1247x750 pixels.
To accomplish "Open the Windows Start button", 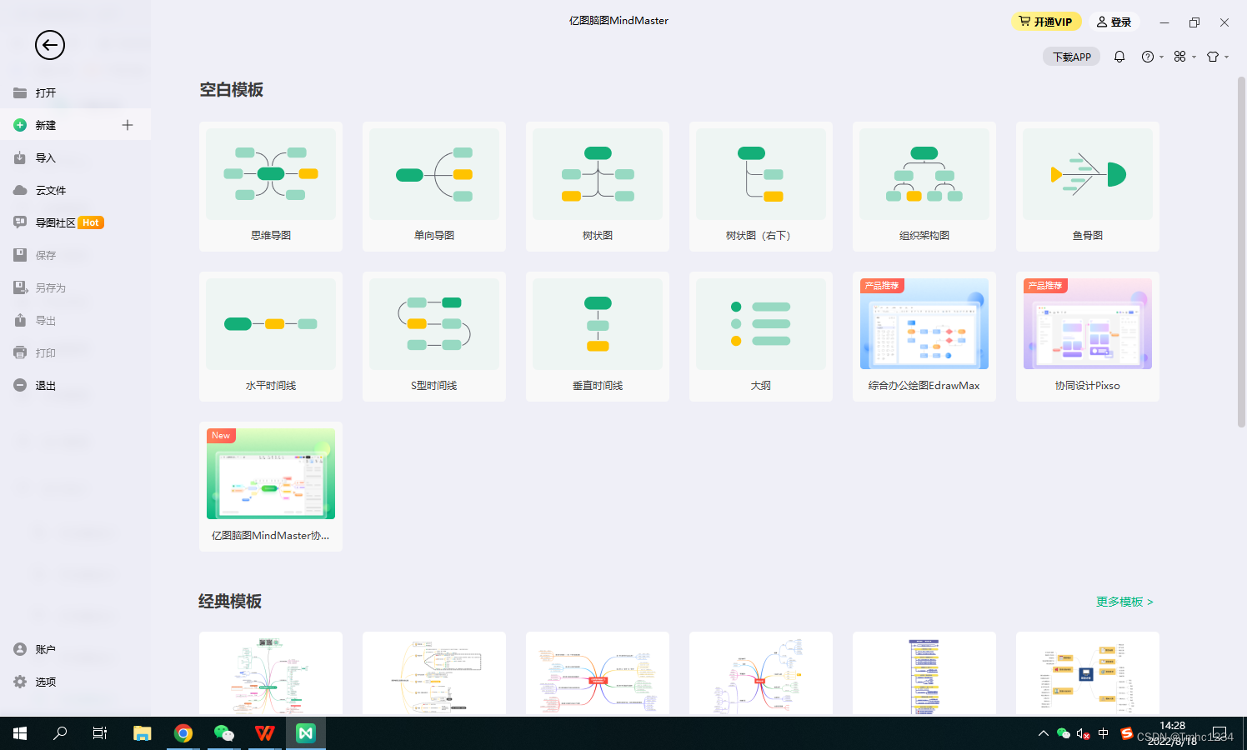I will click(x=20, y=733).
